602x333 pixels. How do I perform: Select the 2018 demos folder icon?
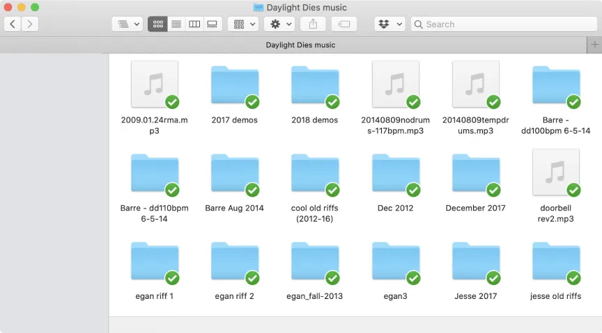[315, 85]
